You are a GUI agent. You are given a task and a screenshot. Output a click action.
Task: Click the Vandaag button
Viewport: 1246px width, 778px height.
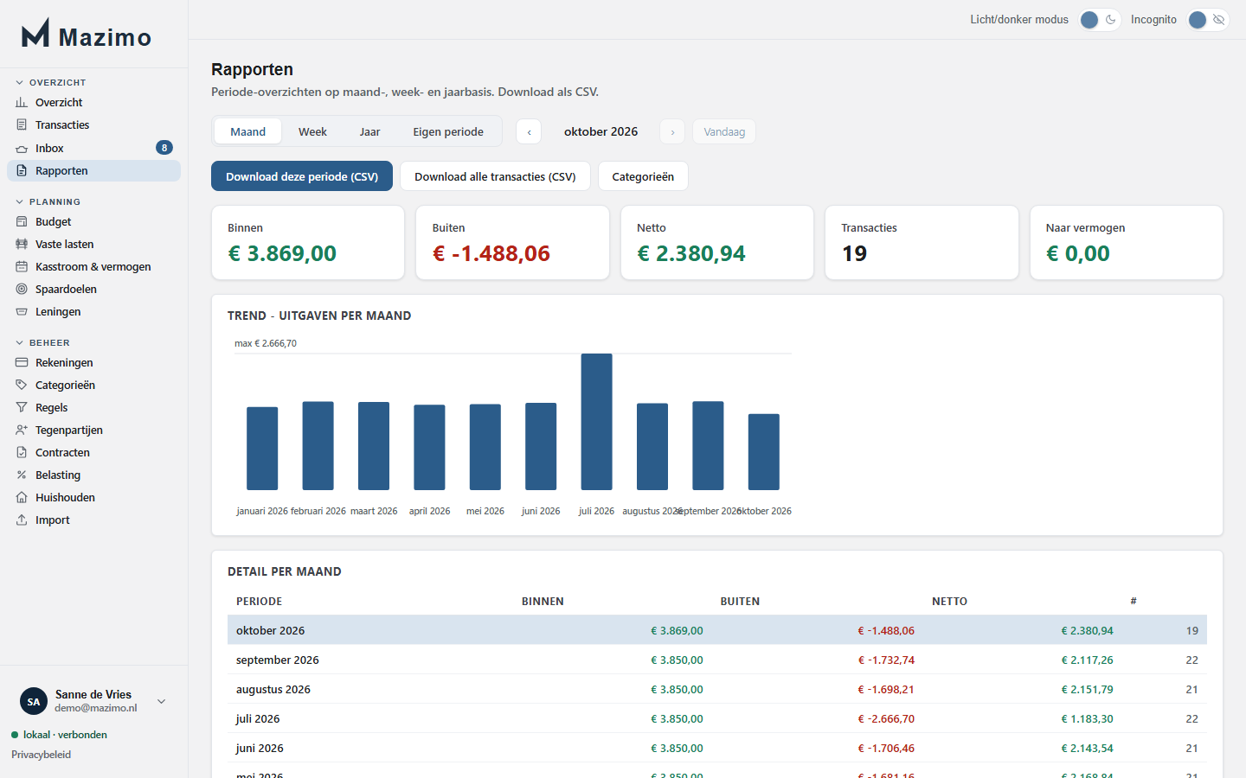724,132
